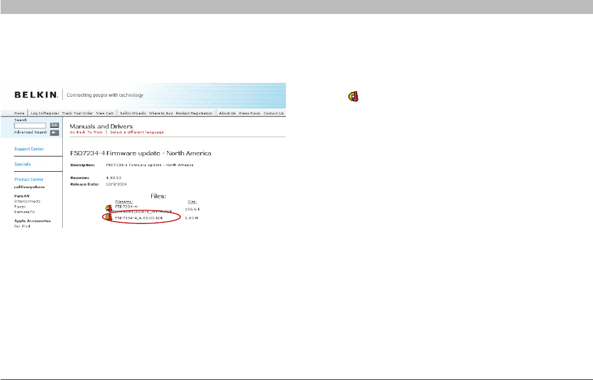The width and height of the screenshot is (593, 380).
Task: Click the For iPod link
Action: 22,227
